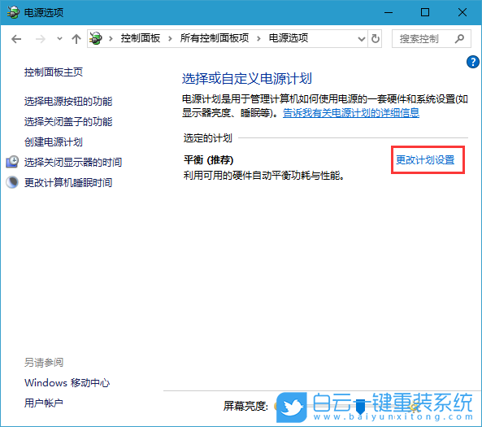Open 选择电源按钮的功能
Image resolution: width=482 pixels, height=427 pixels.
pyautogui.click(x=68, y=101)
